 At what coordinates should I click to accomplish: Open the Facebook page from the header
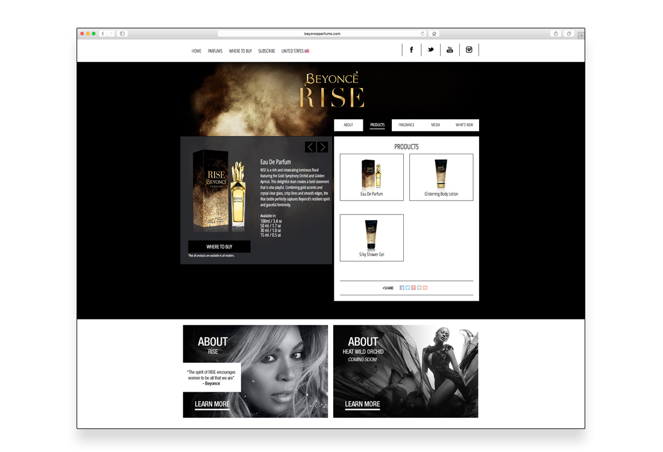(411, 50)
